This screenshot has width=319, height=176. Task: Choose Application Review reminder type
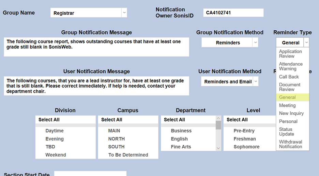292,54
